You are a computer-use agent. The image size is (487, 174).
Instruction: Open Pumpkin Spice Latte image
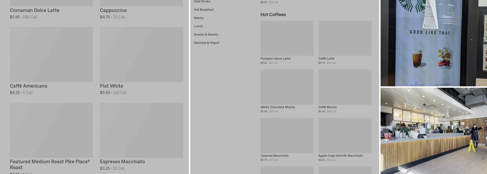coord(287,38)
